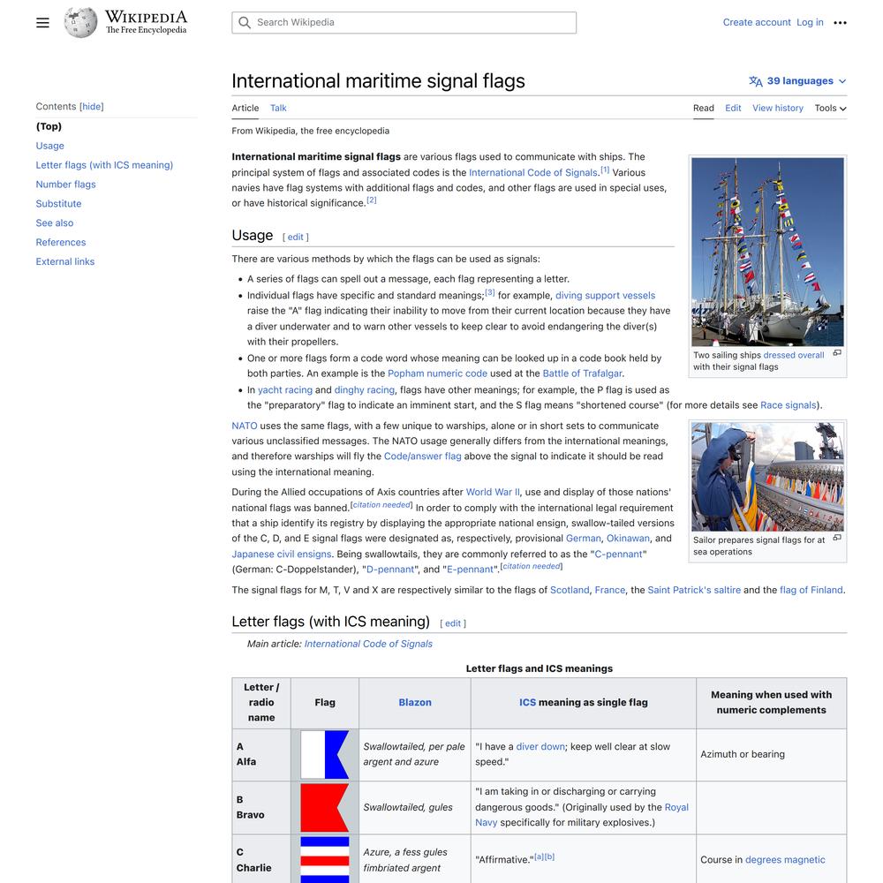Follow the diving support vessels link
The image size is (883, 883).
click(606, 296)
